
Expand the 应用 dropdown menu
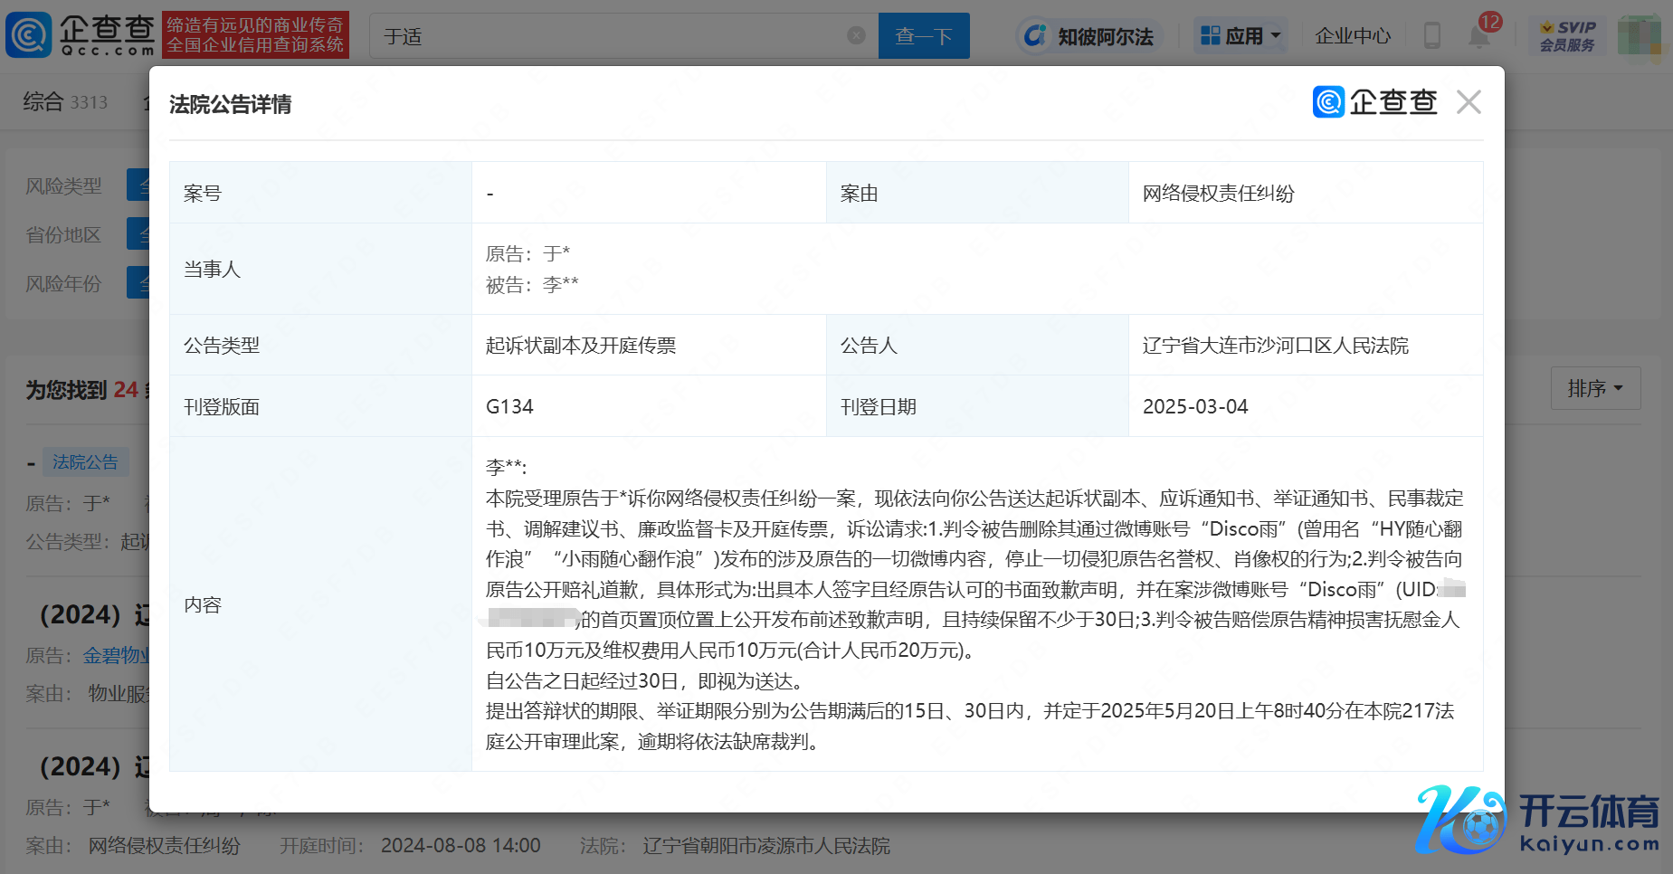point(1240,36)
